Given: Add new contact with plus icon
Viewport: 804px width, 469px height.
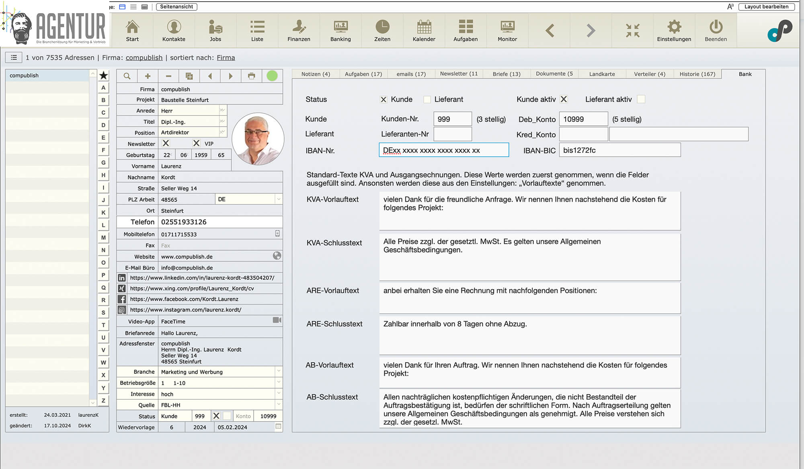Looking at the screenshot, I should [x=148, y=76].
